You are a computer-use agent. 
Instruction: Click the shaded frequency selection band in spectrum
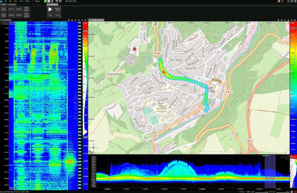[270, 171]
